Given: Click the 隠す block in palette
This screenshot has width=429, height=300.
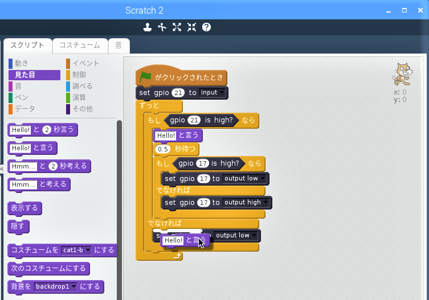Looking at the screenshot, I should (x=18, y=227).
